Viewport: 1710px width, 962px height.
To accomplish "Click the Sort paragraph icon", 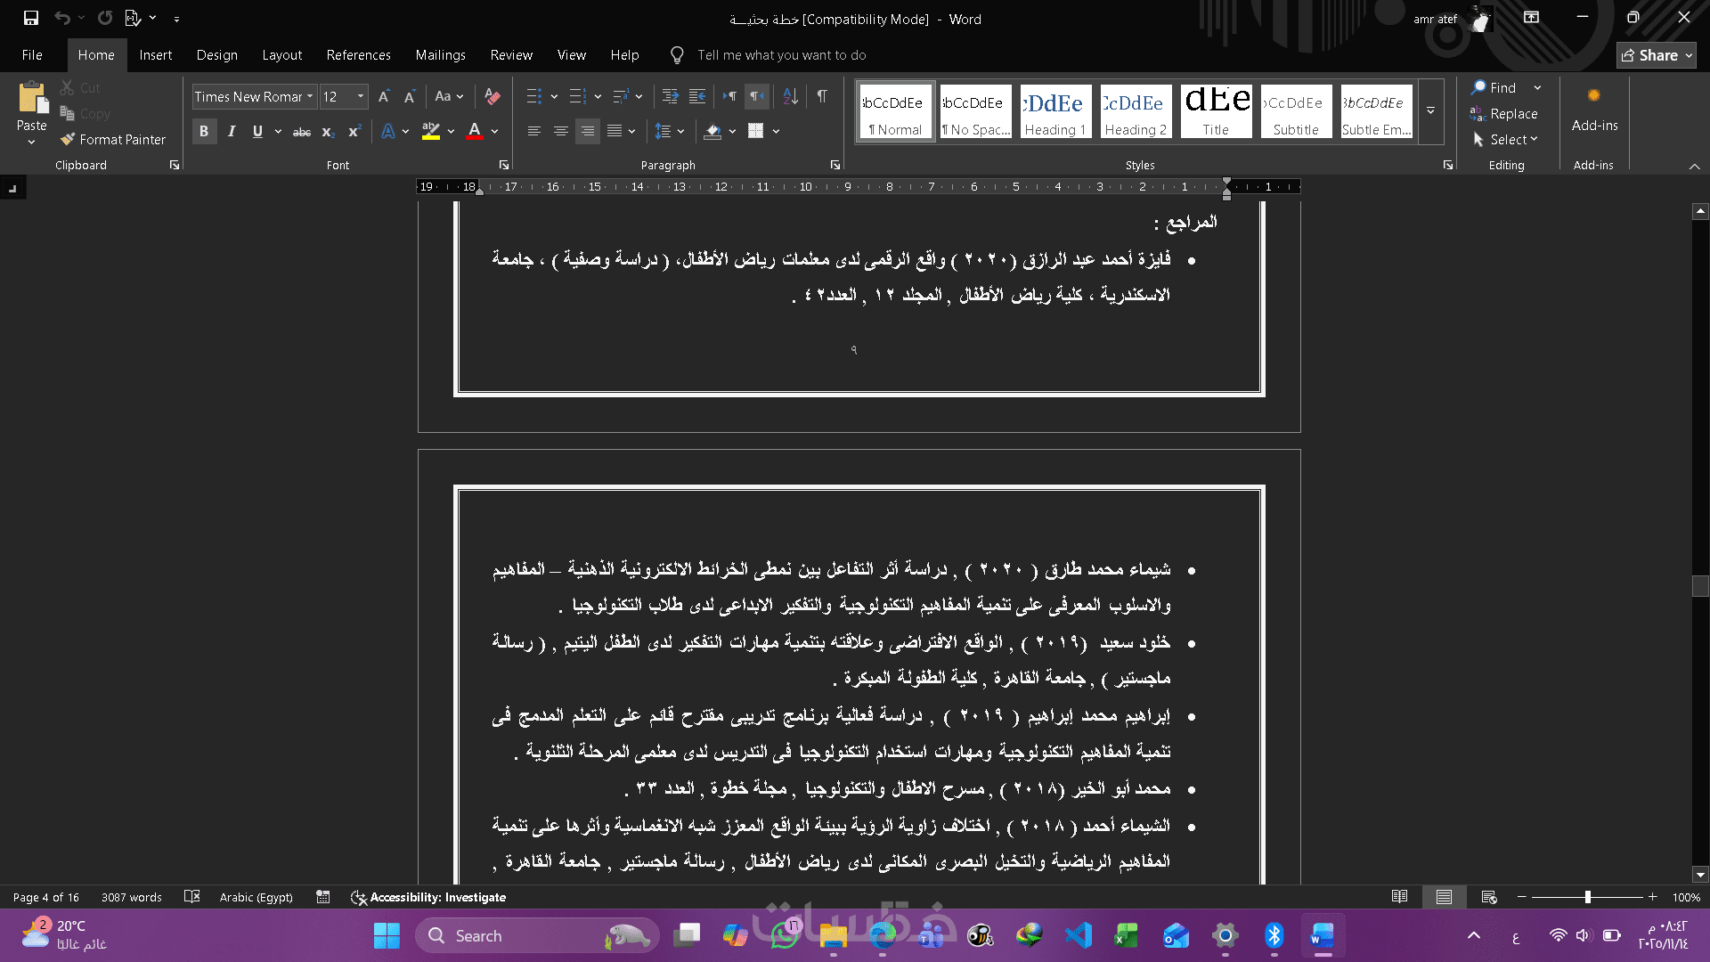I will [x=790, y=96].
